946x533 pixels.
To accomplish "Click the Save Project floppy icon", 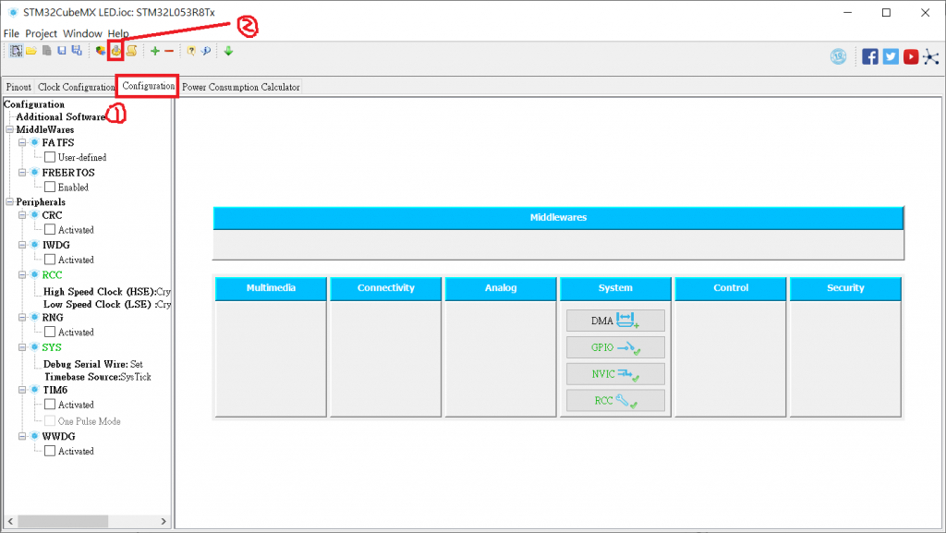I will click(x=62, y=51).
